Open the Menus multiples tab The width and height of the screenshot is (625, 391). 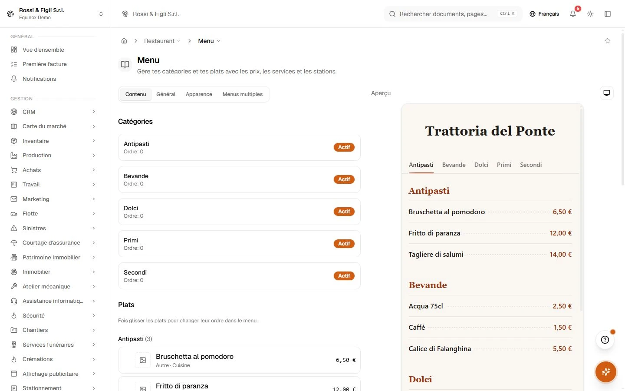click(x=243, y=94)
